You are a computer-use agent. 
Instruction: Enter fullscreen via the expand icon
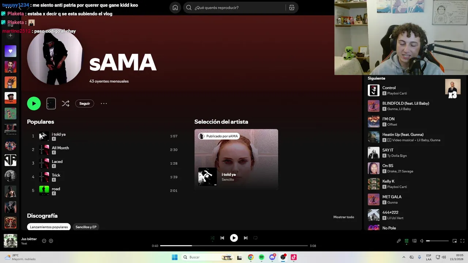pyautogui.click(x=462, y=241)
